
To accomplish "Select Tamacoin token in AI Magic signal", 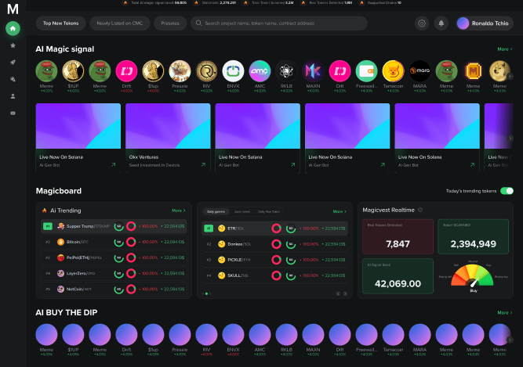I will click(x=394, y=71).
